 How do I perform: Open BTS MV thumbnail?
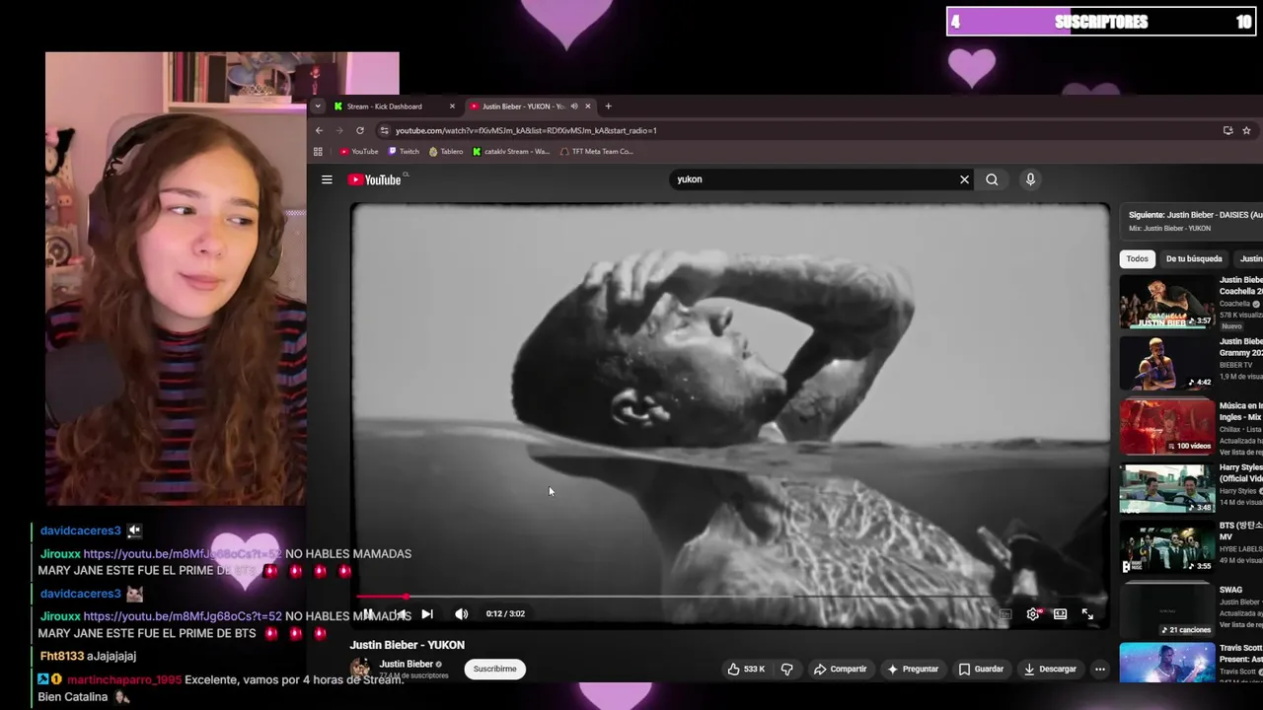[1167, 547]
